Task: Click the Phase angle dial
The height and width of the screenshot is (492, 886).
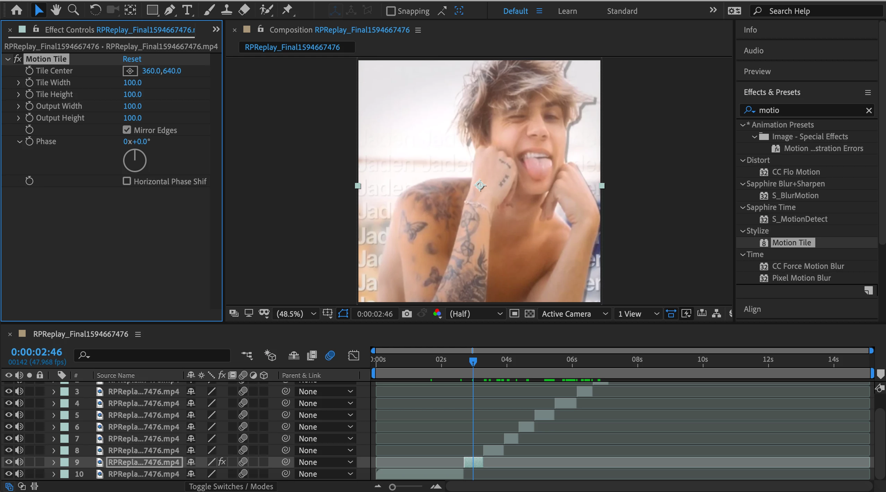Action: pyautogui.click(x=135, y=160)
